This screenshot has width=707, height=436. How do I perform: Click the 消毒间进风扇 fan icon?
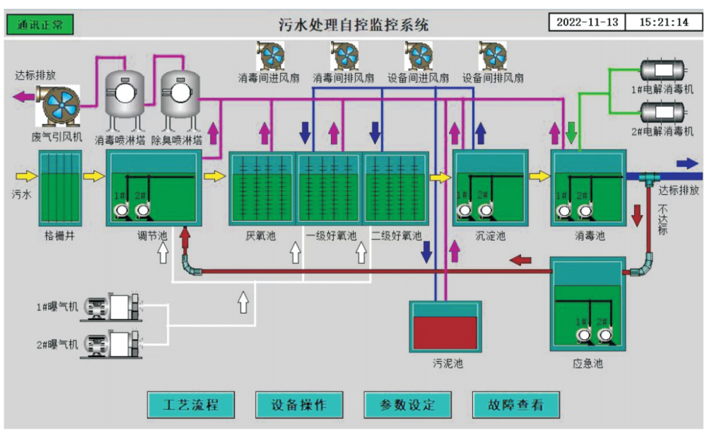coord(271,56)
